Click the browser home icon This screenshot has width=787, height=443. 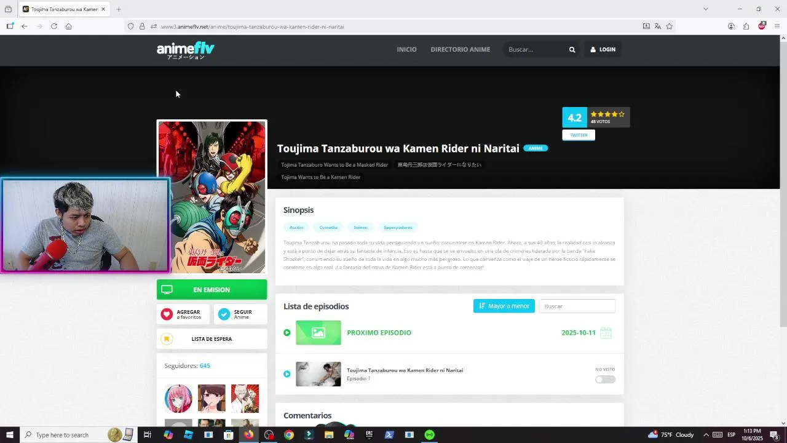click(x=69, y=26)
